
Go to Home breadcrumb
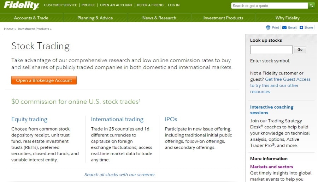9,29
